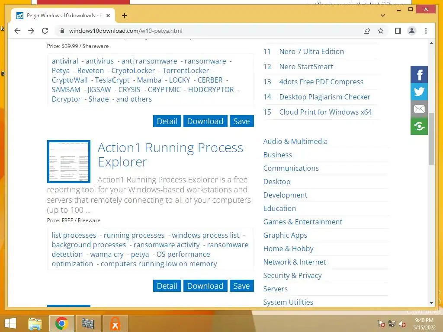Open the Communications category

tap(291, 168)
